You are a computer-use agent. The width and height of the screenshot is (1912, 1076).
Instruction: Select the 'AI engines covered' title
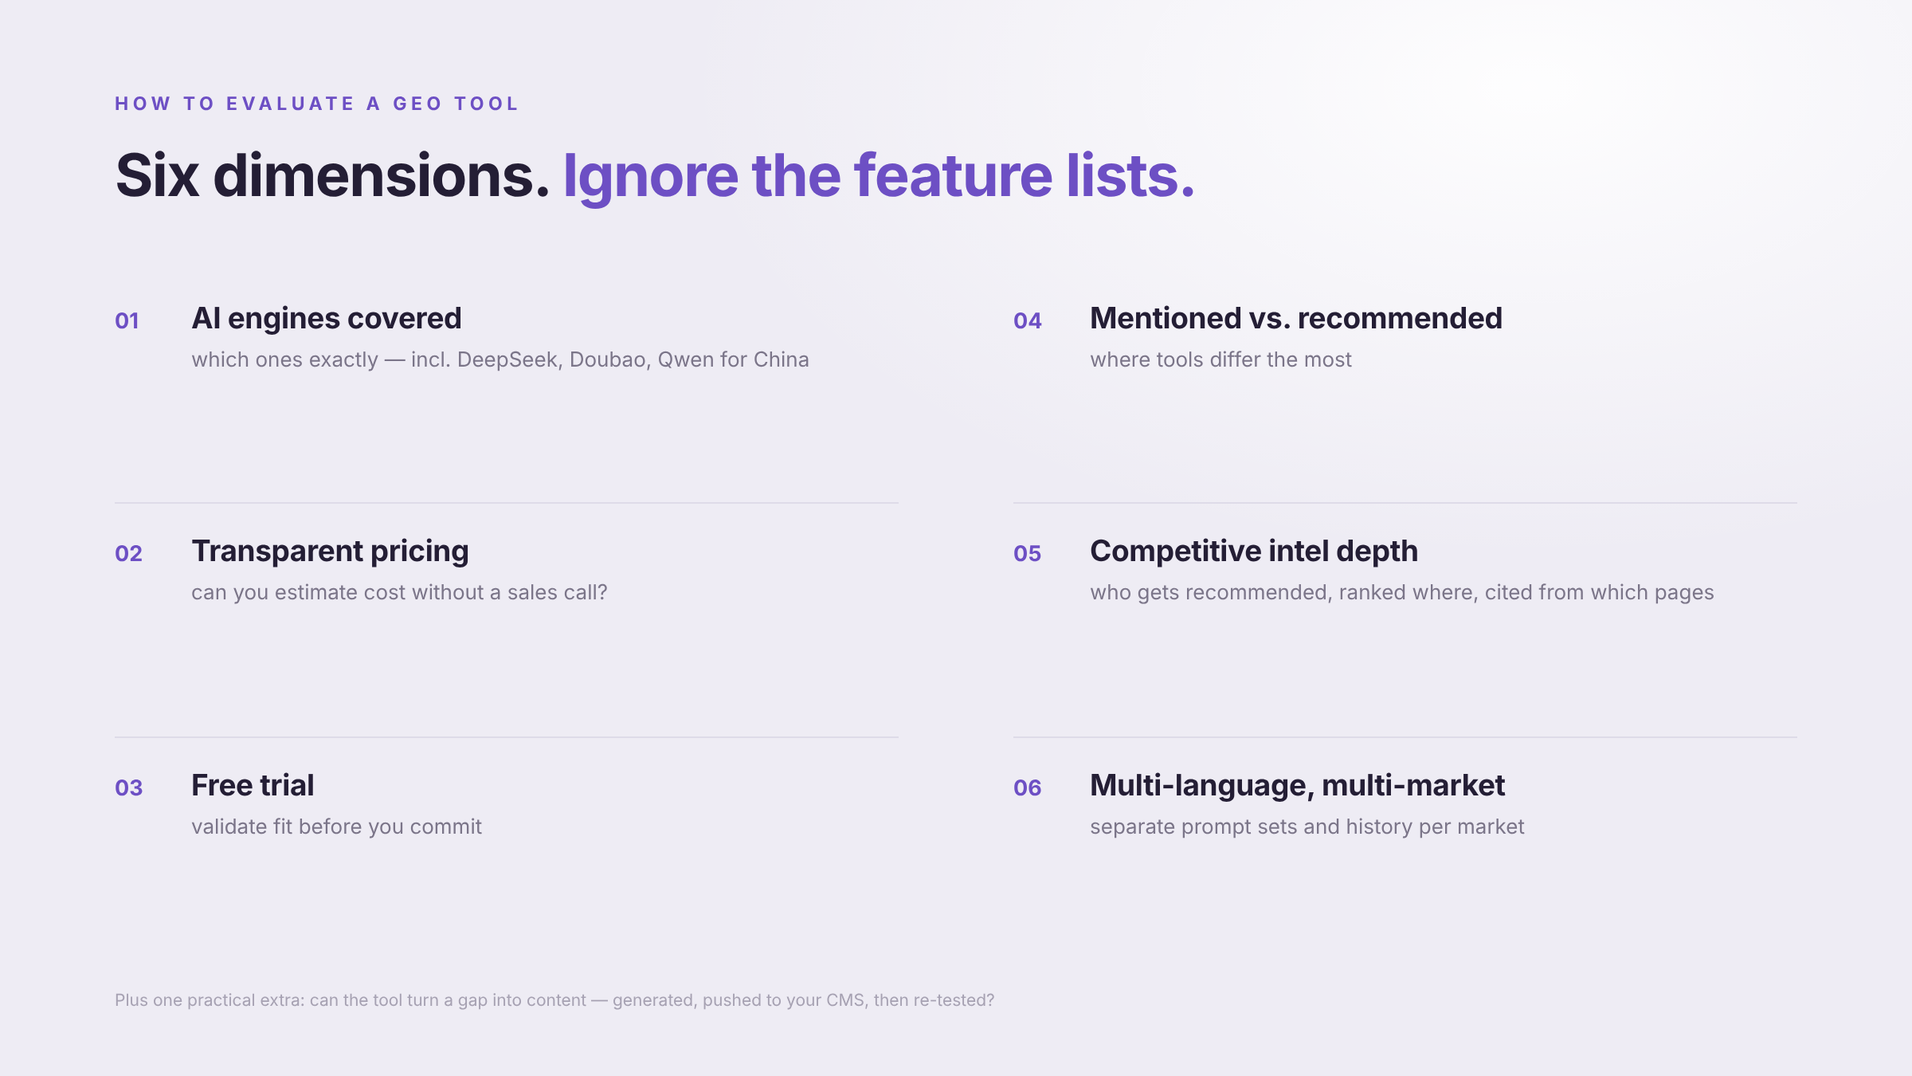327,318
